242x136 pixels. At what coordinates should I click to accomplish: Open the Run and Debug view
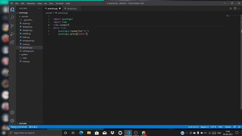coord(12,34)
